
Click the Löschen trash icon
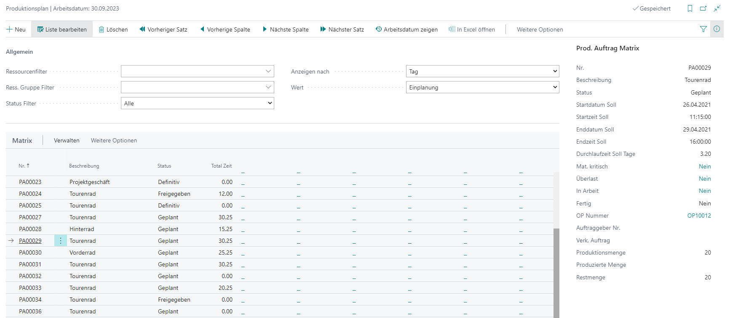click(102, 29)
